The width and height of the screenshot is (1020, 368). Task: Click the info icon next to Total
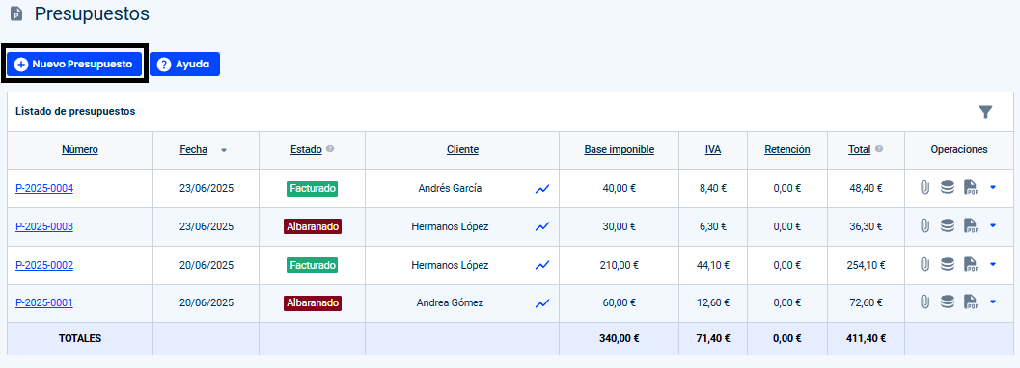point(879,149)
